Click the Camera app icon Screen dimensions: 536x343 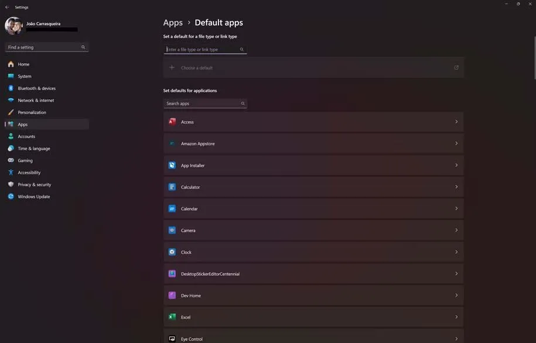click(x=172, y=231)
